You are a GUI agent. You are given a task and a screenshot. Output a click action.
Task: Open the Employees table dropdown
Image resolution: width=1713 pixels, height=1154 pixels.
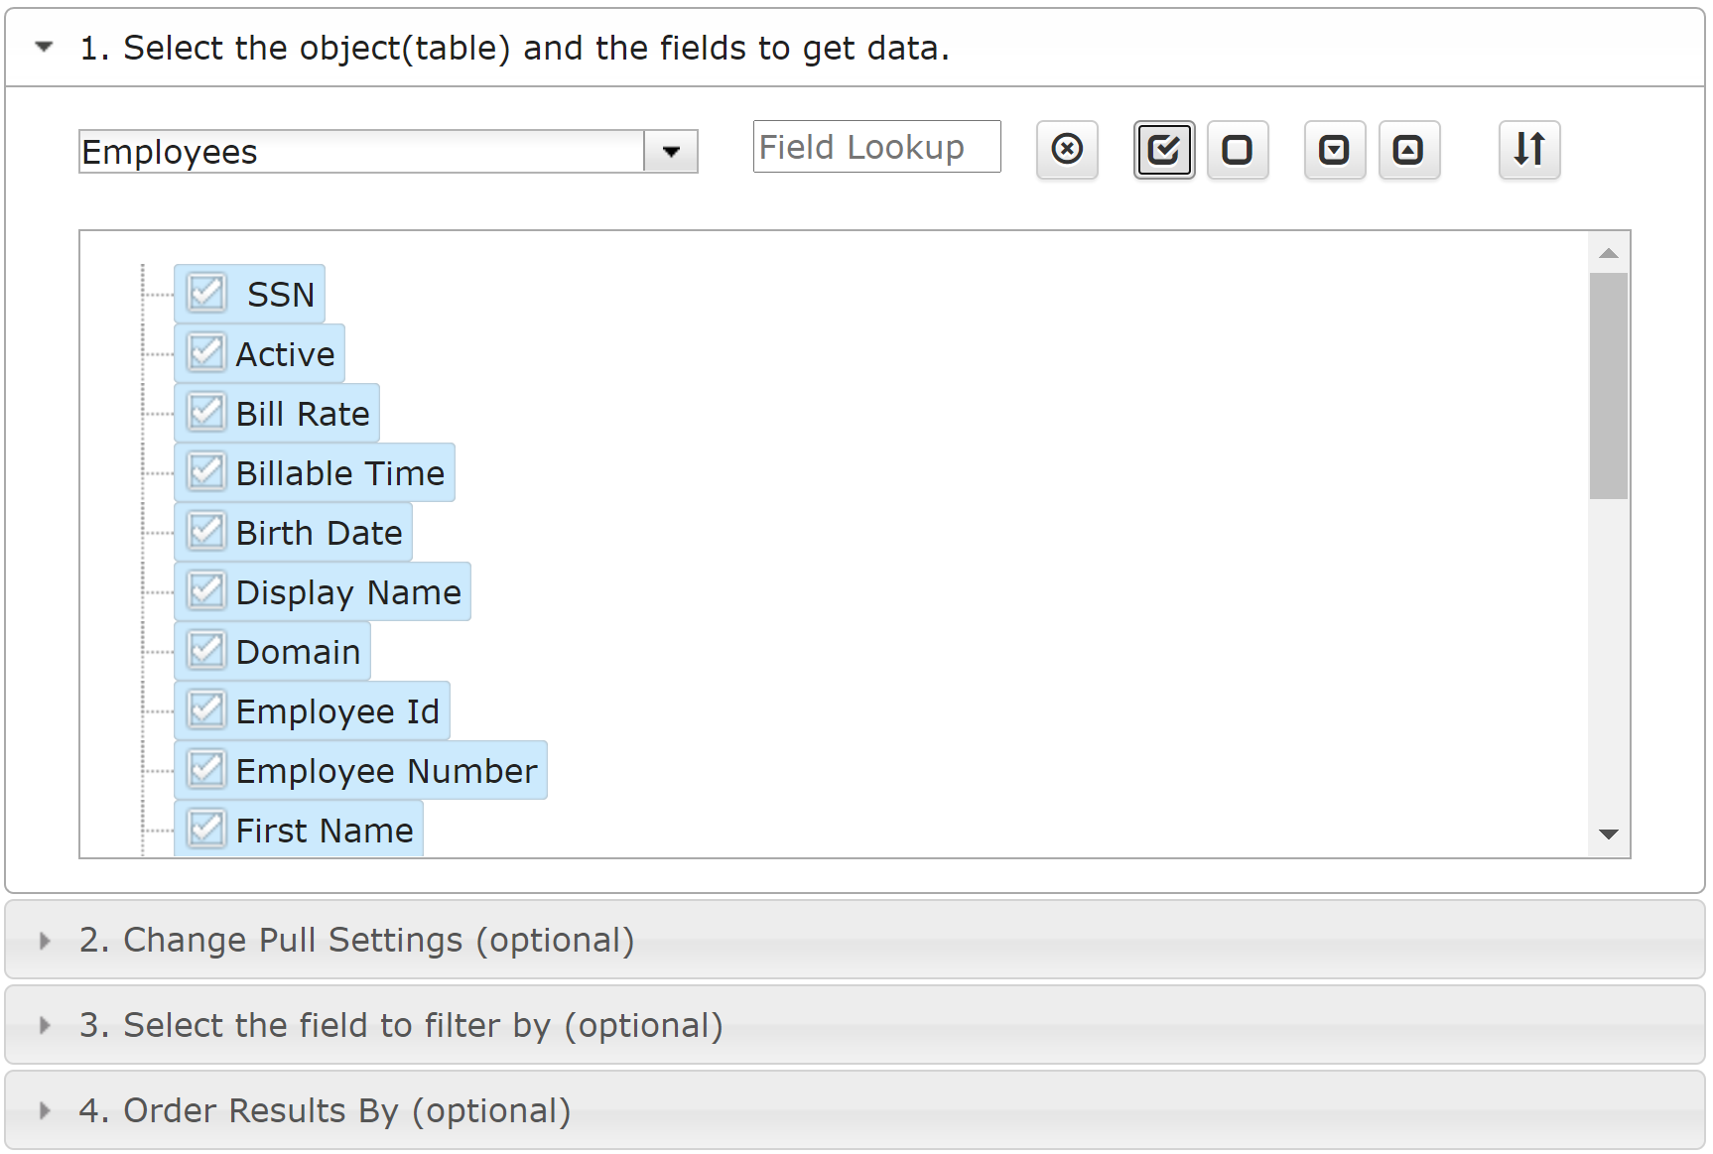pyautogui.click(x=671, y=152)
